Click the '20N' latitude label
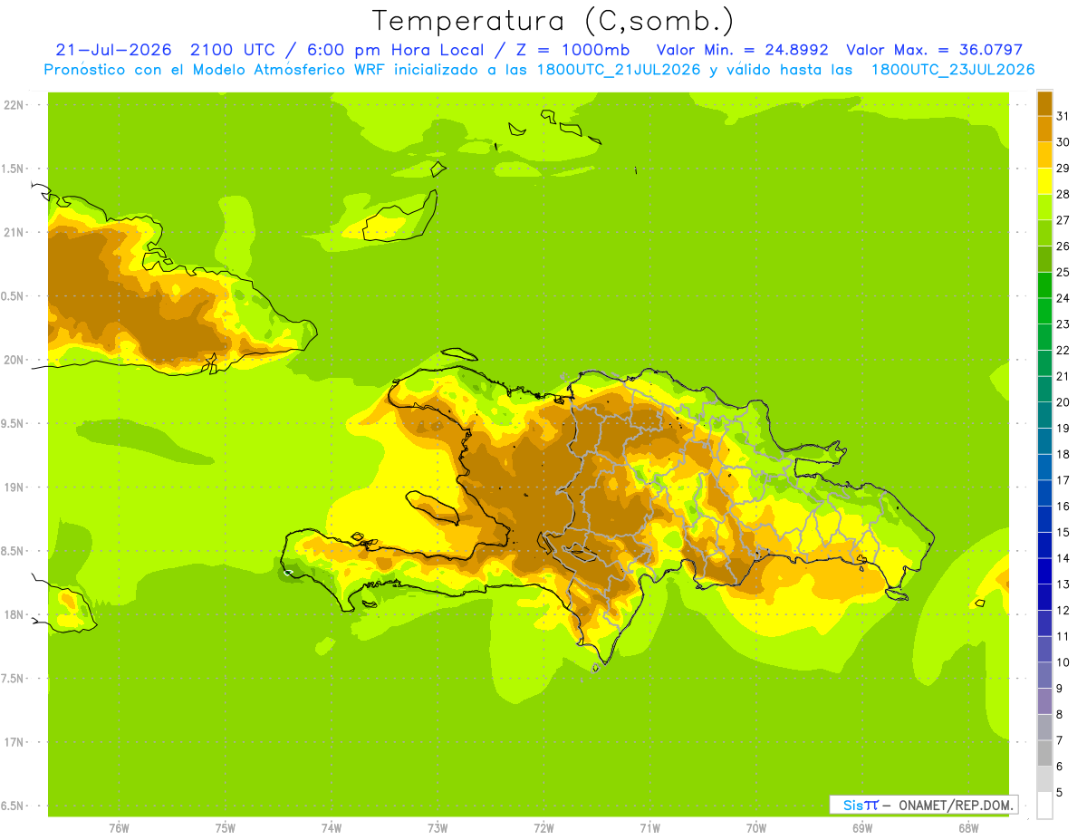 pos(14,360)
